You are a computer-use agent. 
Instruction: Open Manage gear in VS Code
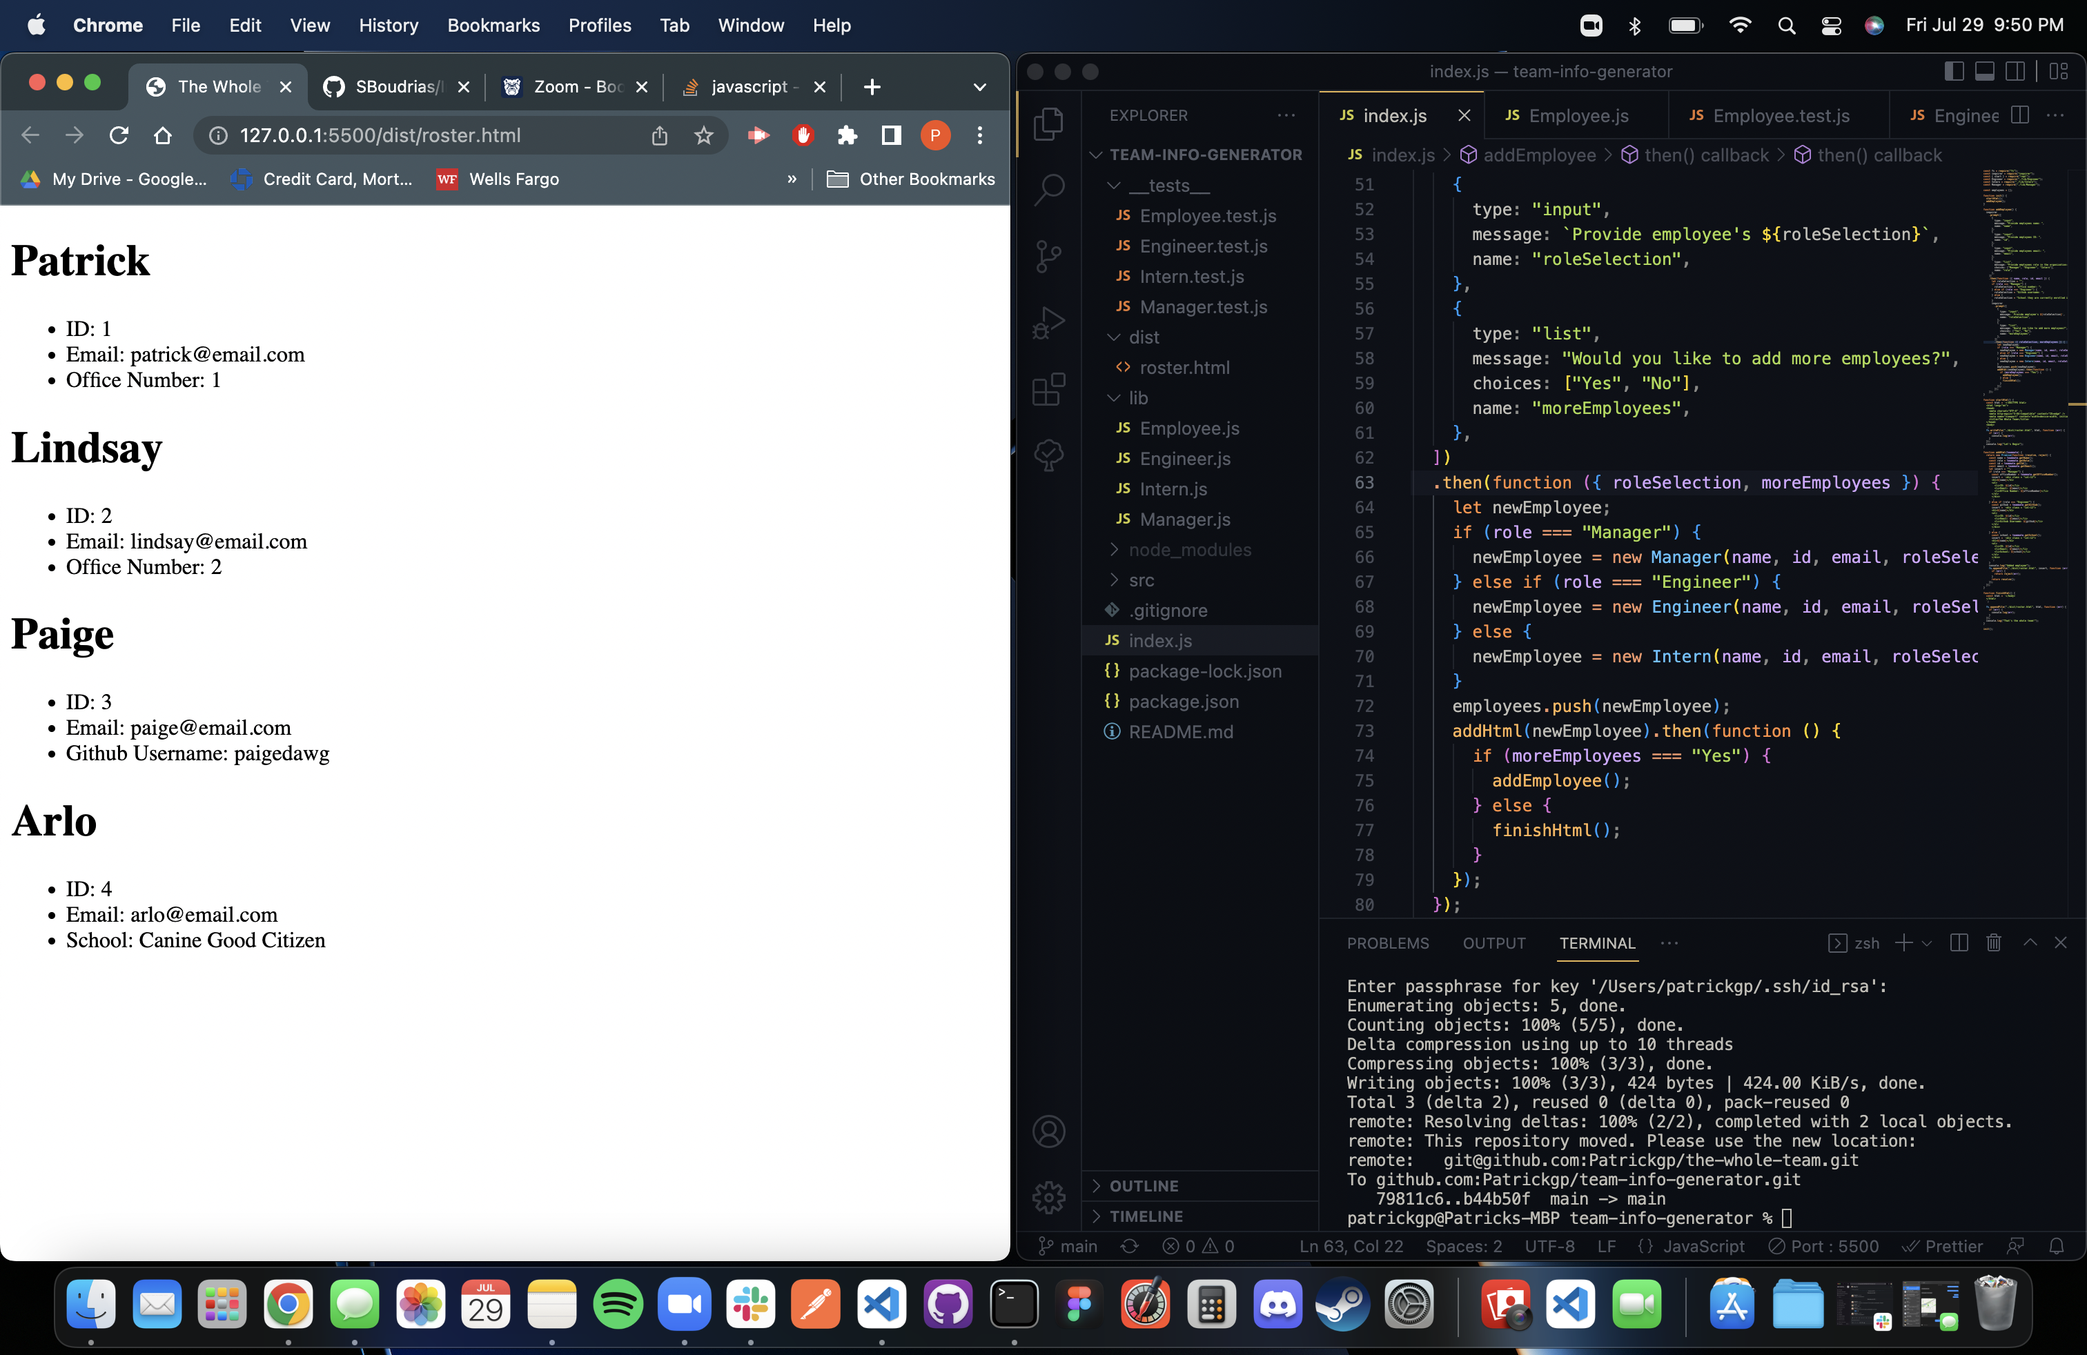tap(1049, 1197)
